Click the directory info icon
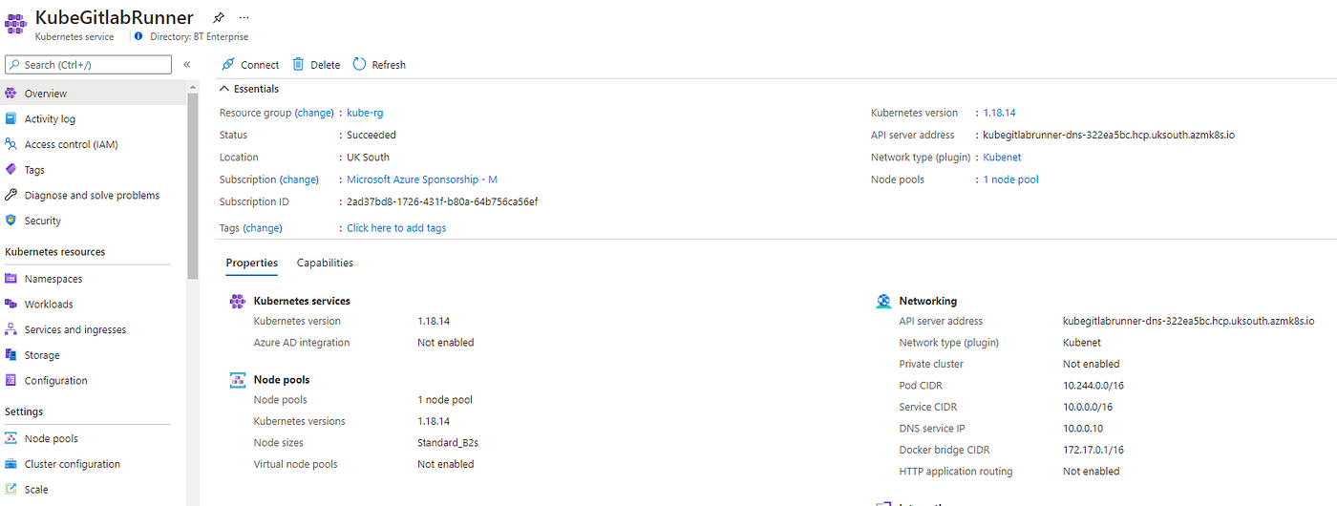1337x506 pixels. [138, 36]
